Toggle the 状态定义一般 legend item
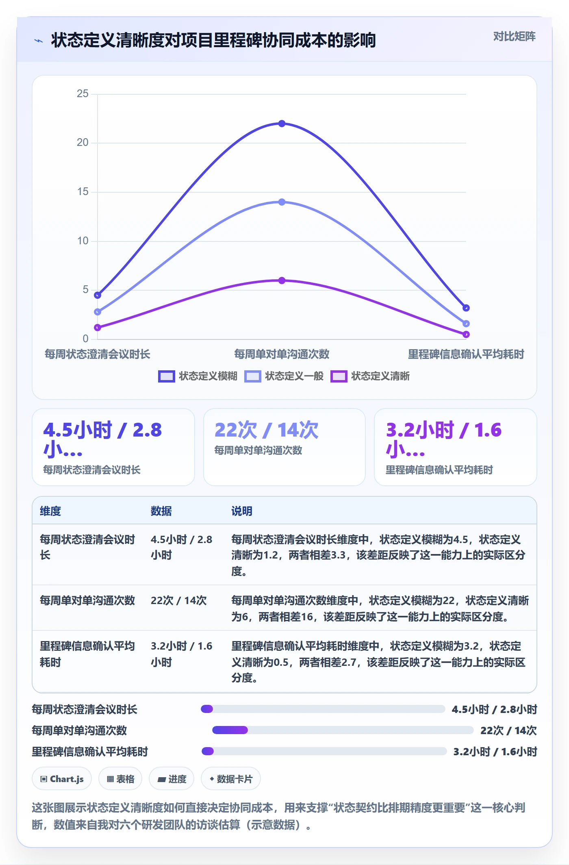 pos(284,376)
